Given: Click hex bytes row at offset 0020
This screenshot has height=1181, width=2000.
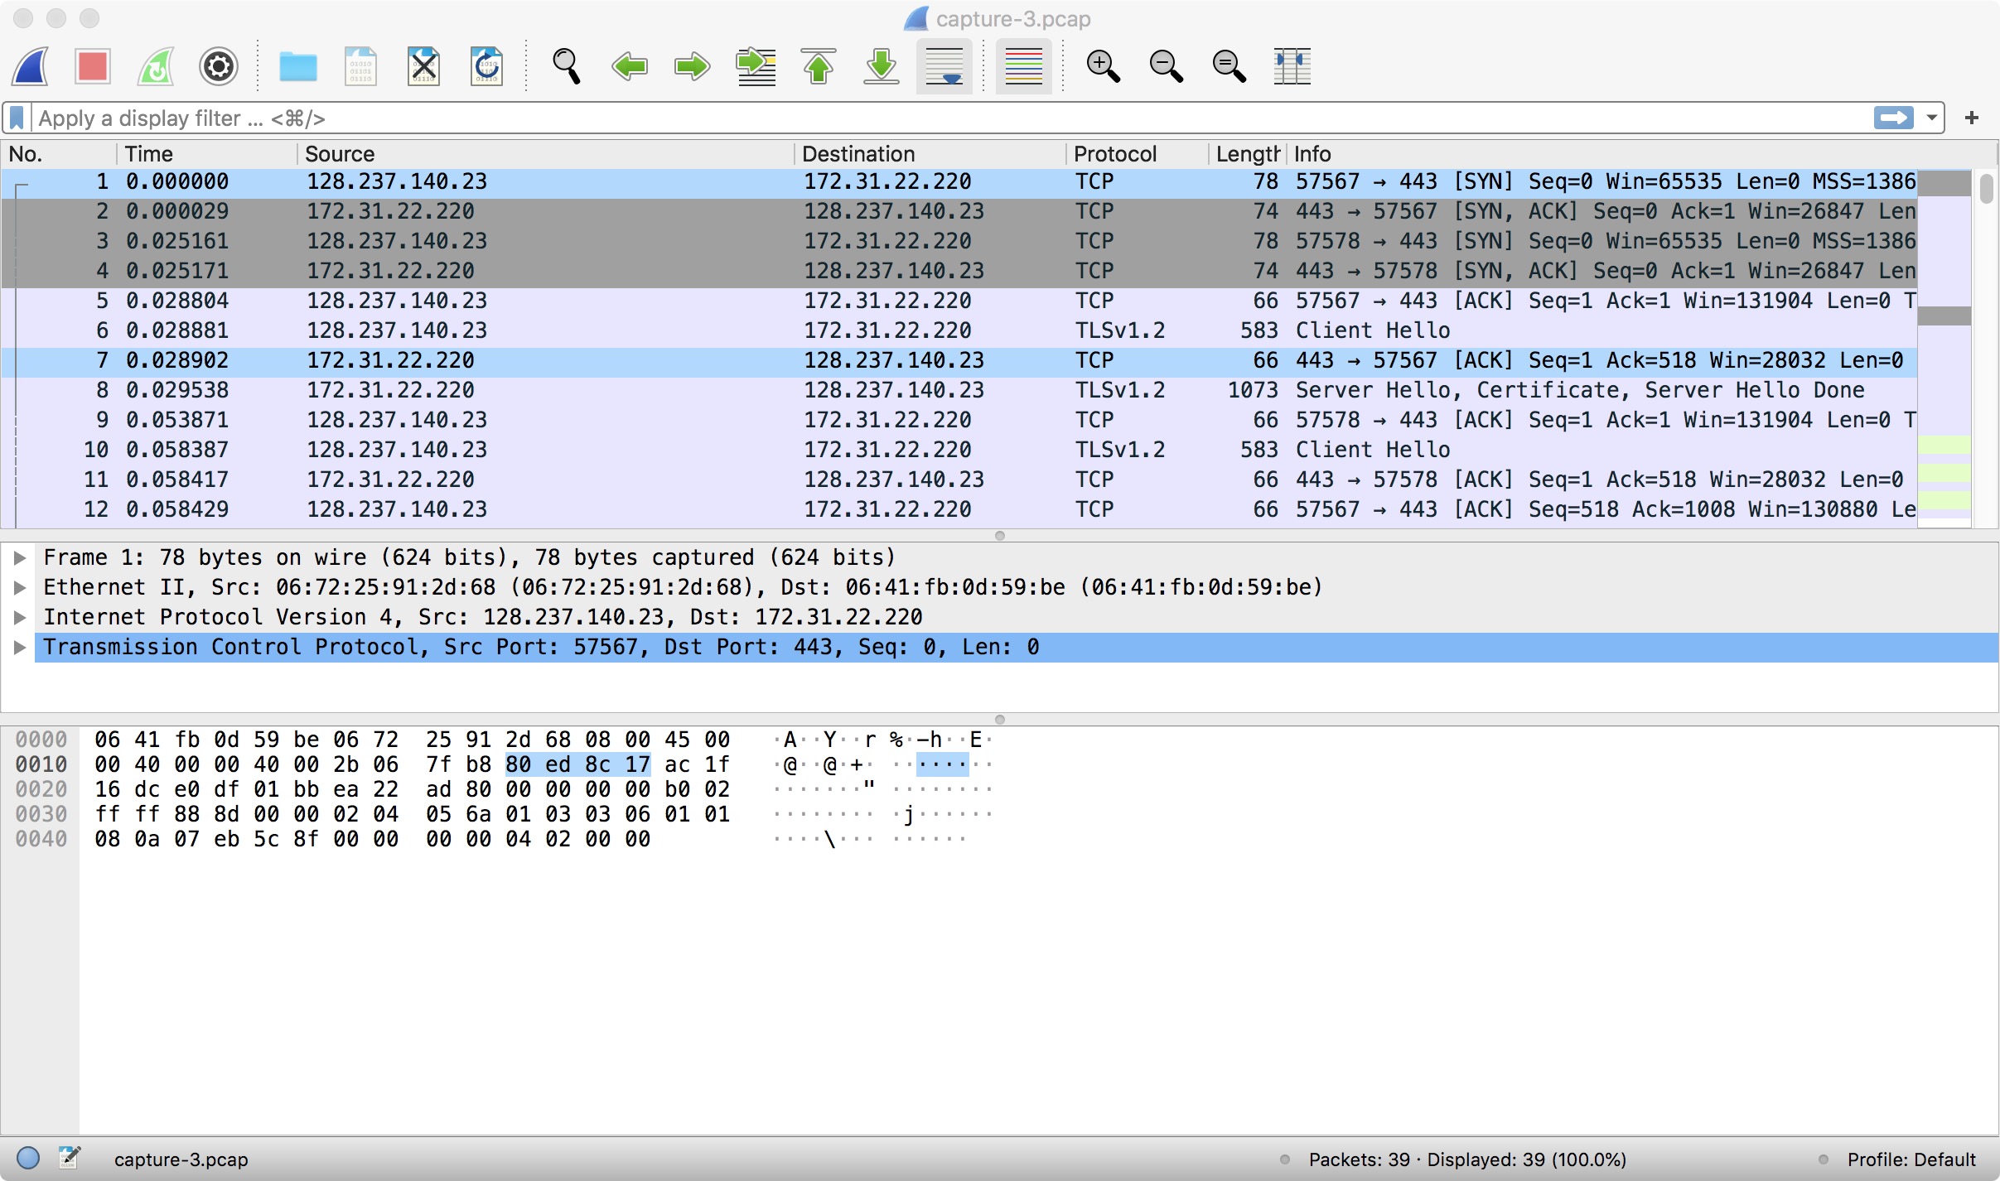Looking at the screenshot, I should (412, 789).
